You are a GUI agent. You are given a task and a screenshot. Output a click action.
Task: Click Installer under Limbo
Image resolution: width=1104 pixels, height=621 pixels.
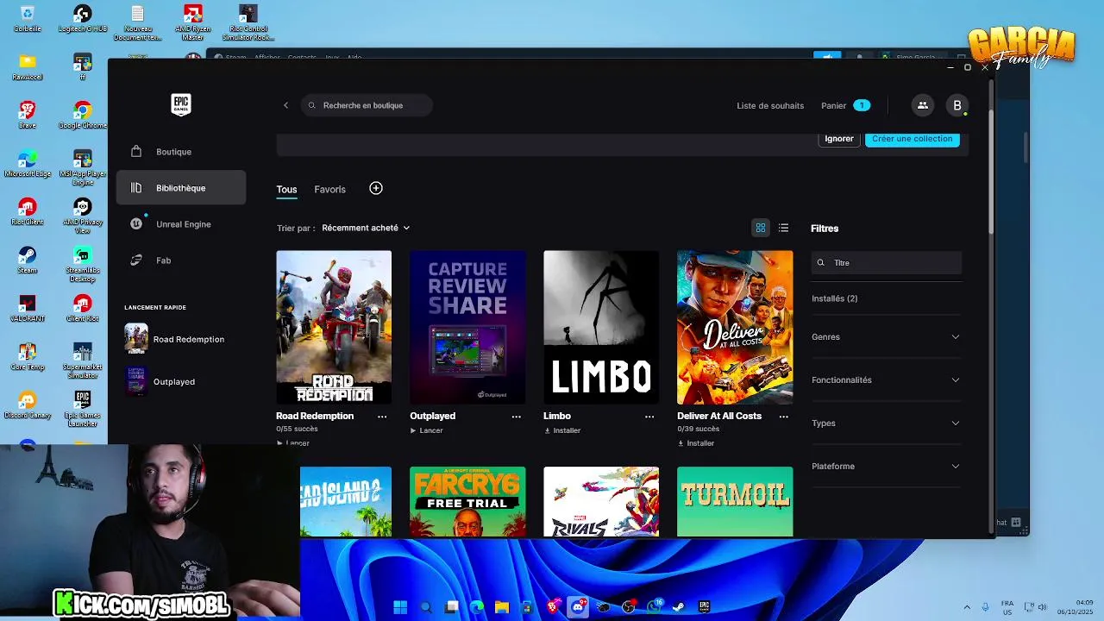coord(561,430)
